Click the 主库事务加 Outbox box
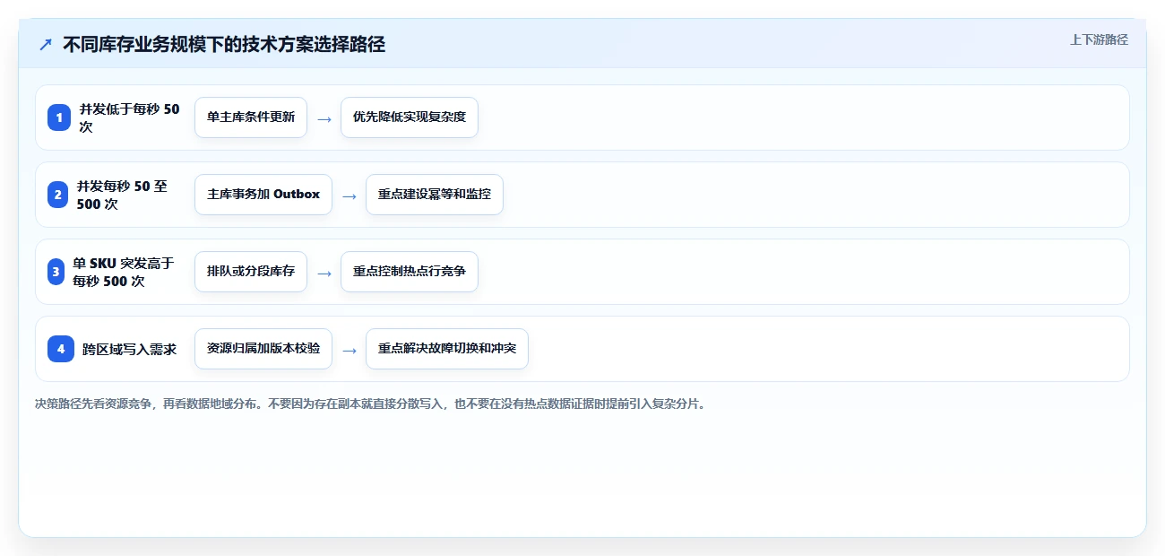 click(x=263, y=195)
